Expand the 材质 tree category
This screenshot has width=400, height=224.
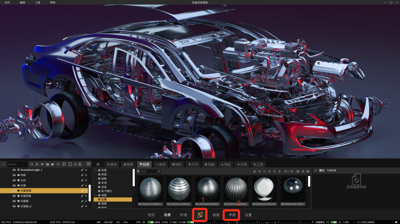point(96,170)
